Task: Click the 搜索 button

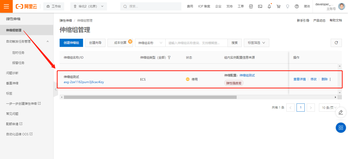Action: (235, 43)
